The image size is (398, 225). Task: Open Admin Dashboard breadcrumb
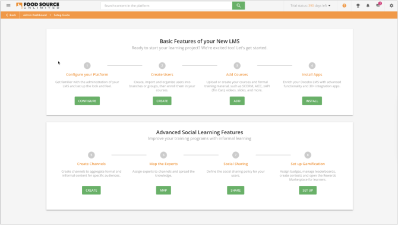point(35,15)
